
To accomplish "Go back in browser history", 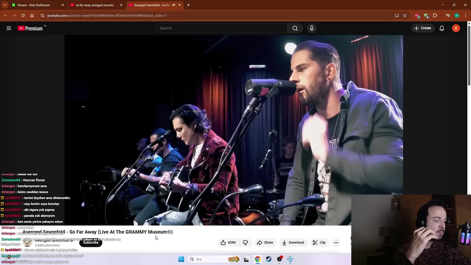I will (5, 15).
